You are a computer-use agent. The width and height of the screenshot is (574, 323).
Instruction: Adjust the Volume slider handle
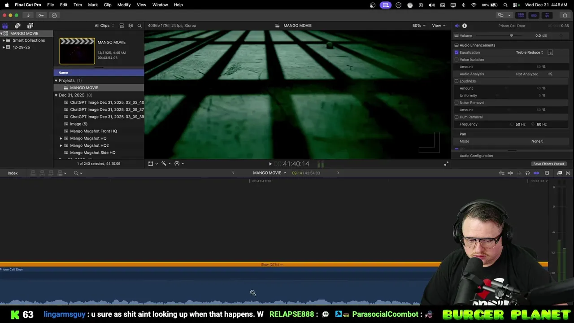(511, 35)
